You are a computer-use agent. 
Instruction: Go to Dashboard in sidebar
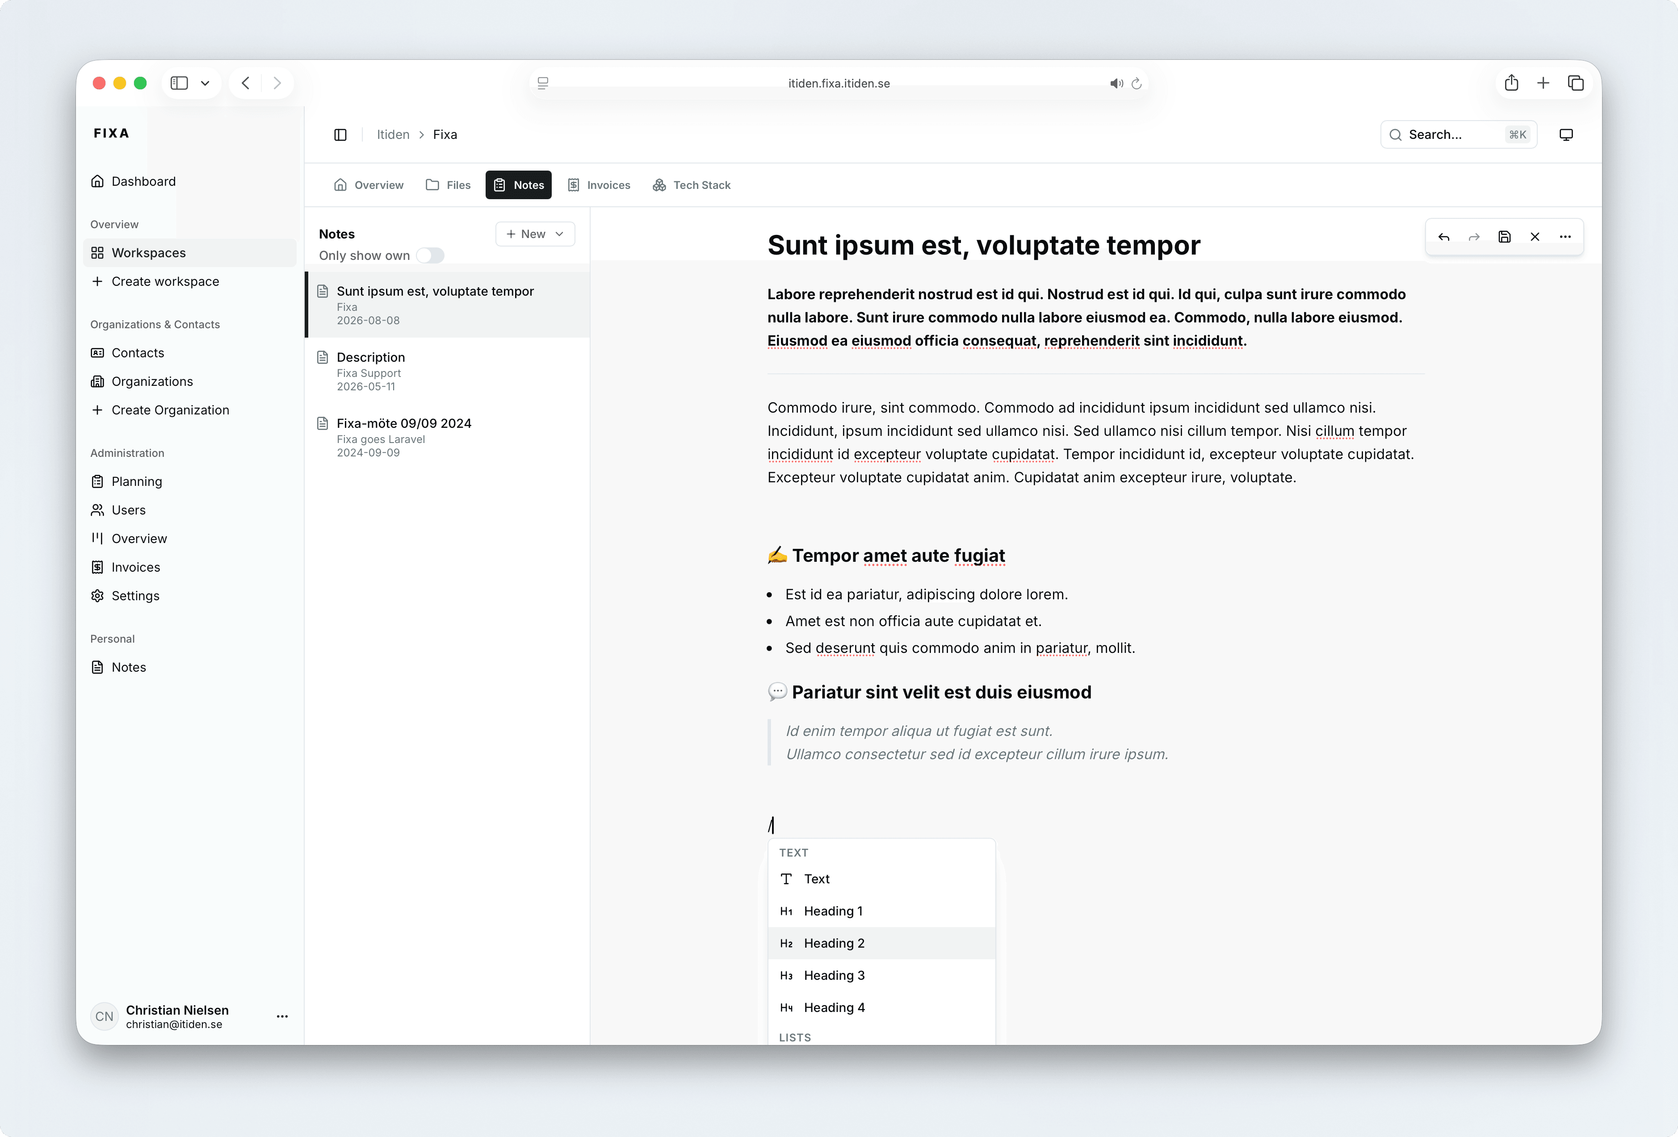tap(190, 181)
